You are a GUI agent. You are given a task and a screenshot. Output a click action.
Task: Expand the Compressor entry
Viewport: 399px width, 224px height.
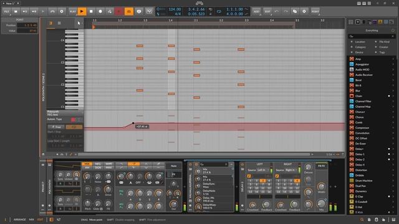coord(393,128)
